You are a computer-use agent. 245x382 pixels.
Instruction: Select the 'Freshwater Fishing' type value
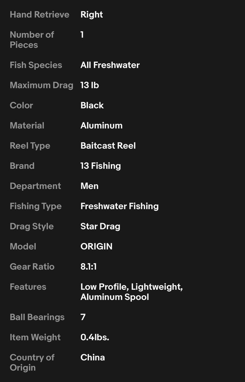click(119, 206)
